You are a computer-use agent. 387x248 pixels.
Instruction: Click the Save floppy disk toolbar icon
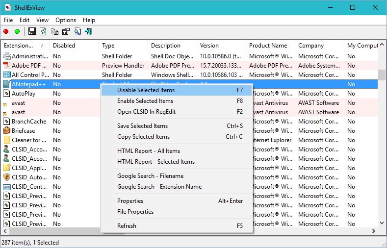[x=32, y=32]
